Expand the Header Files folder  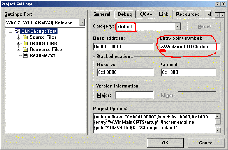[18, 43]
